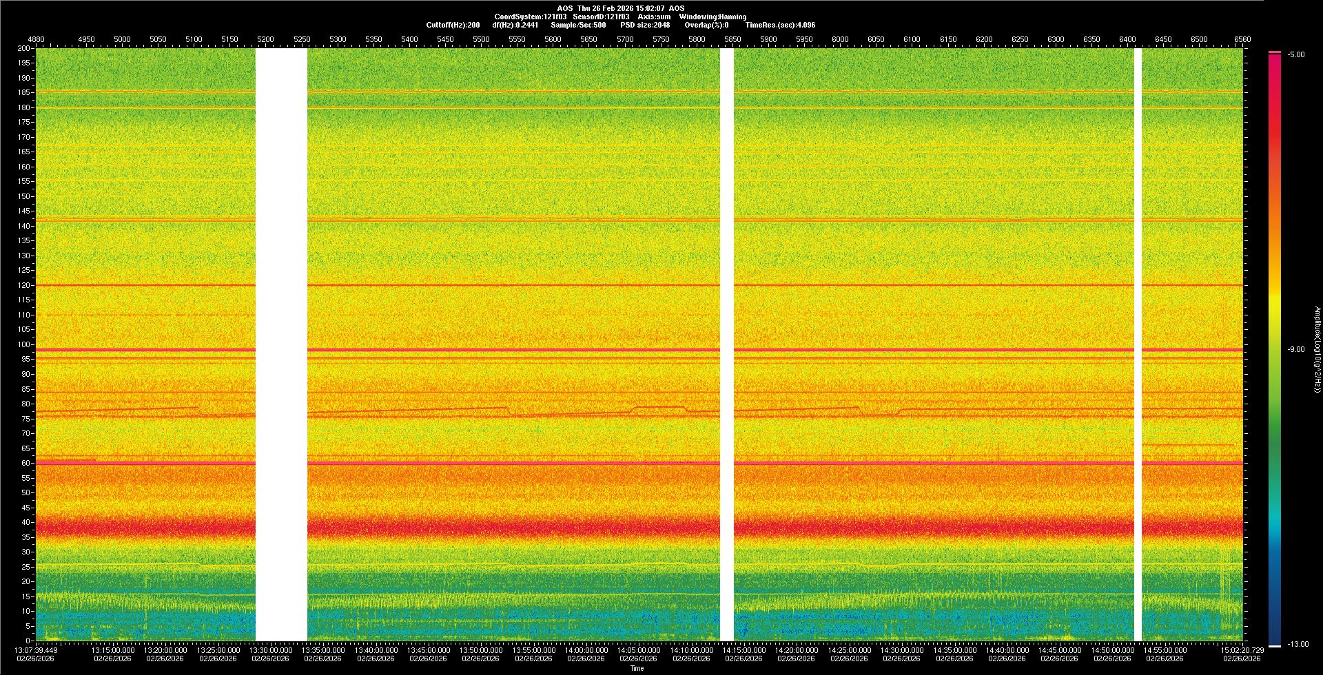Click the 14:00:00.000 time axis label
Screen dimensions: 1323x675
pyautogui.click(x=586, y=650)
